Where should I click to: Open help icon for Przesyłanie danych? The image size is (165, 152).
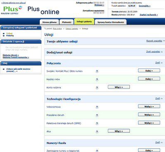[97, 115]
